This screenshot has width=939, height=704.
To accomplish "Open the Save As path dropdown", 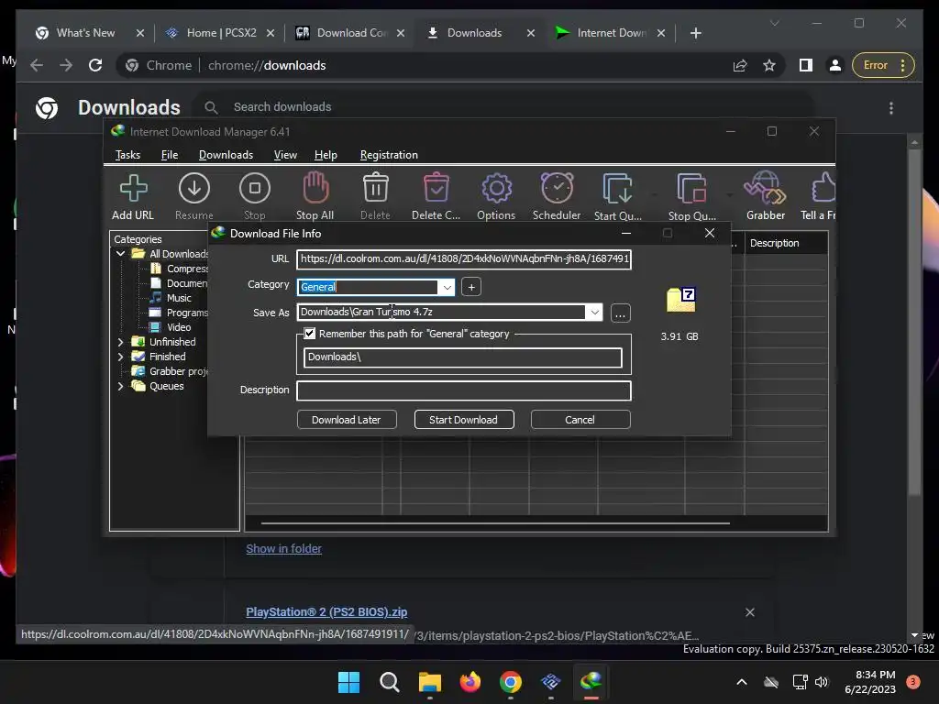I will click(594, 312).
